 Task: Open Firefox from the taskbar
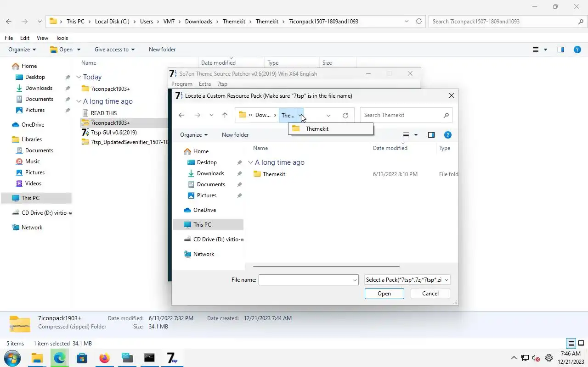pyautogui.click(x=105, y=358)
